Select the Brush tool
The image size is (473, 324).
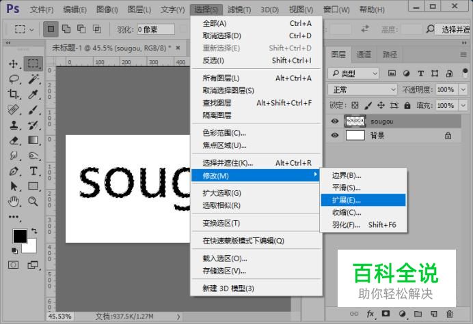[33, 110]
